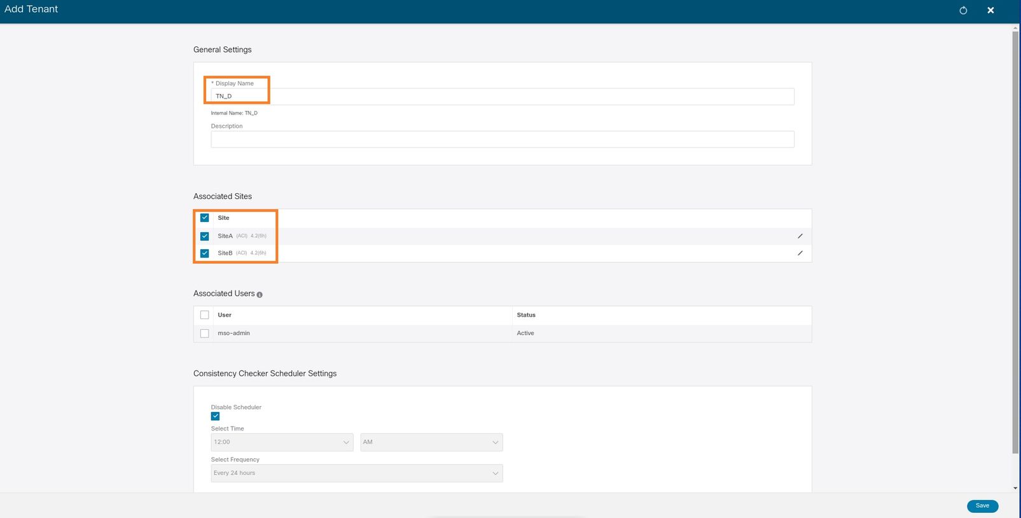Toggle the Disable Scheduler checkbox
This screenshot has width=1021, height=518.
click(x=215, y=416)
